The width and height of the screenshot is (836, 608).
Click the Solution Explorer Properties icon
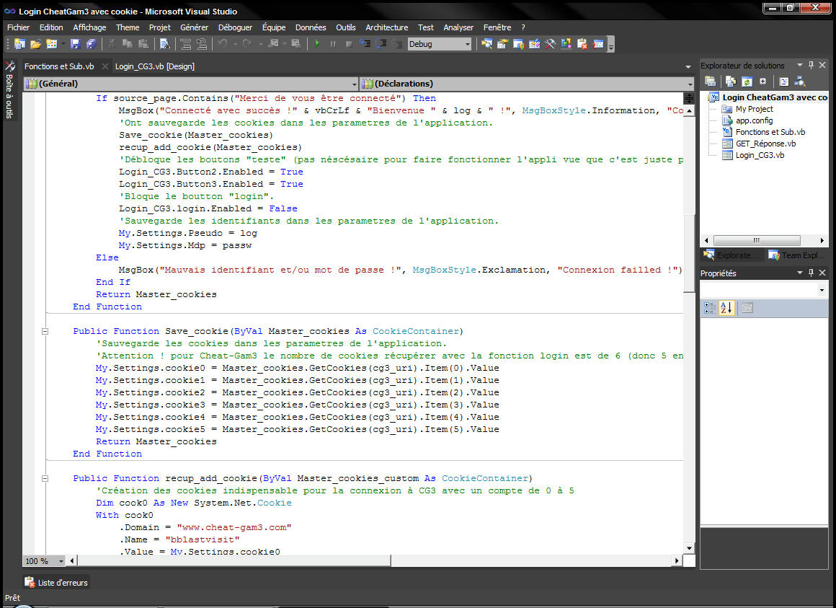[x=710, y=81]
